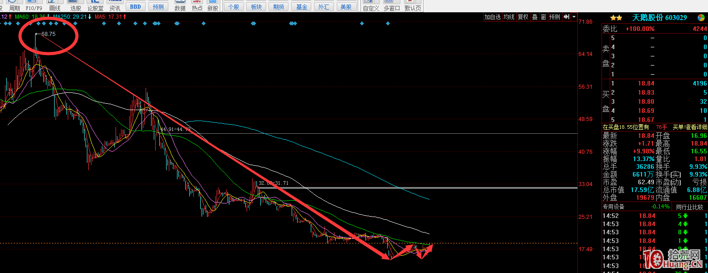Open the 同行业比较 industry comparison link
The height and width of the screenshot is (273, 708).
[x=690, y=207]
